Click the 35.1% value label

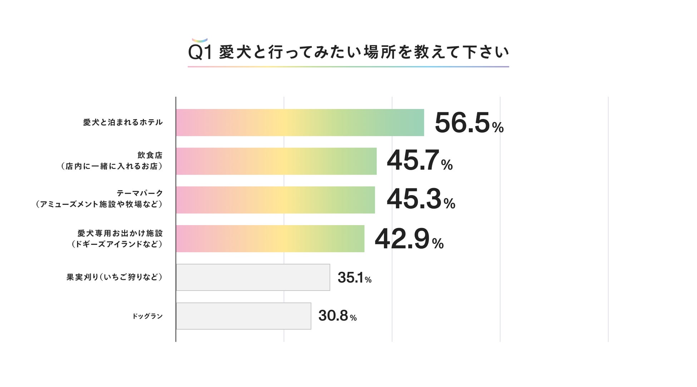coord(354,278)
